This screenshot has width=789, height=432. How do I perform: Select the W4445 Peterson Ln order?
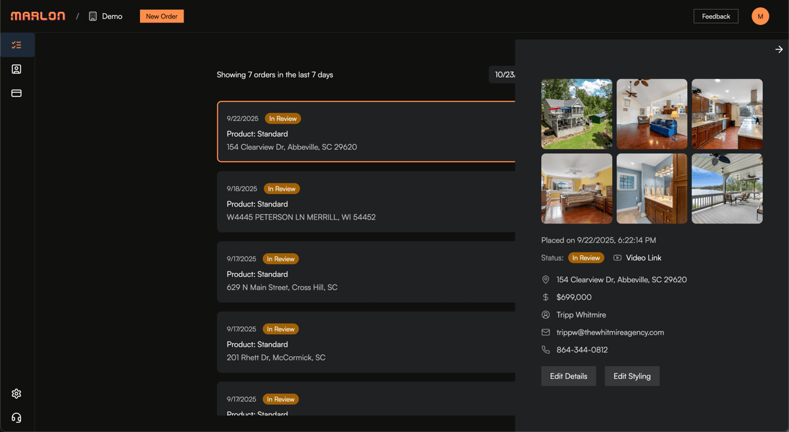click(x=366, y=202)
